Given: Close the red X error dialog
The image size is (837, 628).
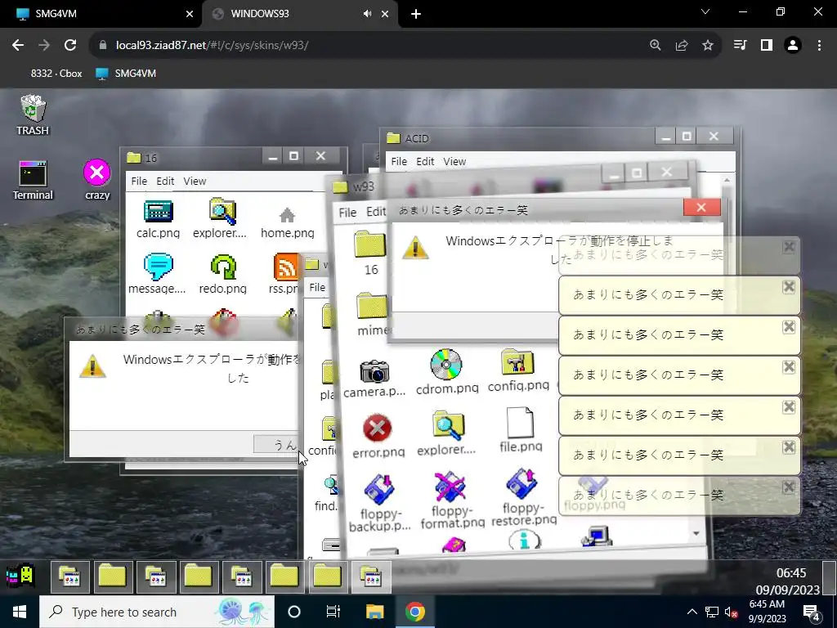Looking at the screenshot, I should pyautogui.click(x=701, y=207).
